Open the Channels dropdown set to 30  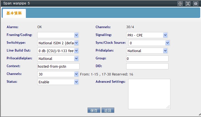pyautogui.click(x=58, y=74)
